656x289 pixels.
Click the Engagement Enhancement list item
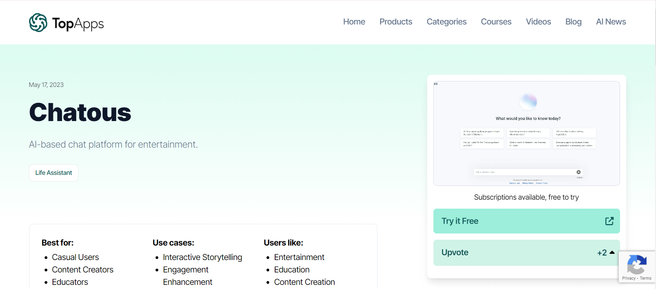(x=188, y=276)
